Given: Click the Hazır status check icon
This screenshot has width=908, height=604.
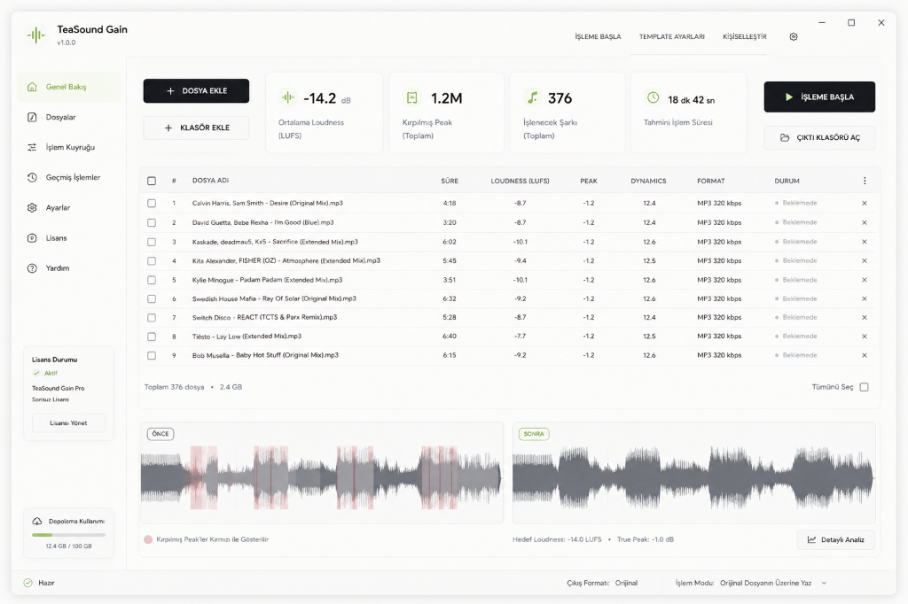Looking at the screenshot, I should click(x=27, y=583).
